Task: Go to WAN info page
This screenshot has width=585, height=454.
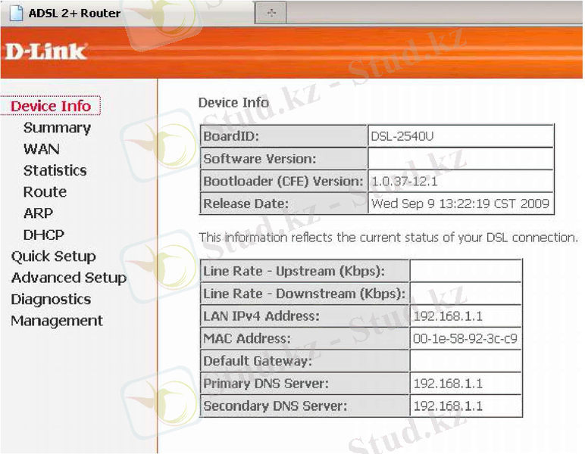Action: pyautogui.click(x=42, y=149)
